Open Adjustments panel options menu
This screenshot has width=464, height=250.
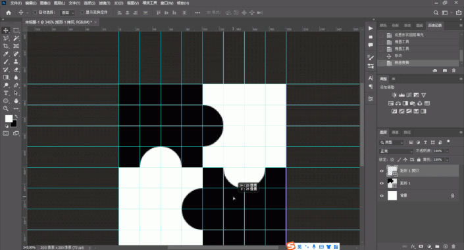[x=461, y=79]
